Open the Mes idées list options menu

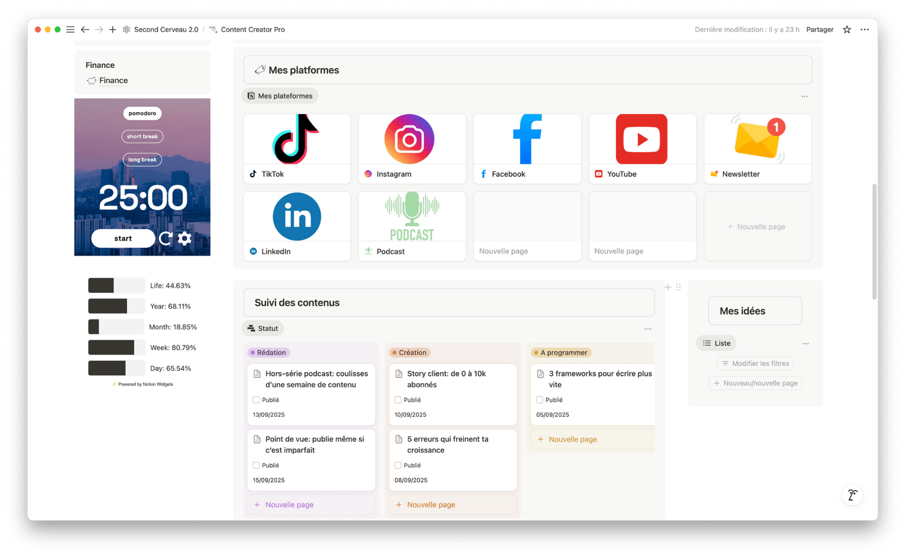click(x=805, y=343)
